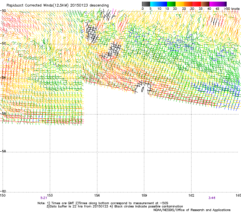Click the black circle marker near 54.5S 159E
The width and height of the screenshot is (241, 212).
142,89
